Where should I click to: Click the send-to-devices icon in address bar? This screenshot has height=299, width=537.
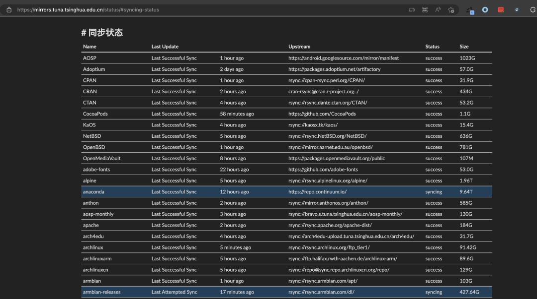(412, 10)
